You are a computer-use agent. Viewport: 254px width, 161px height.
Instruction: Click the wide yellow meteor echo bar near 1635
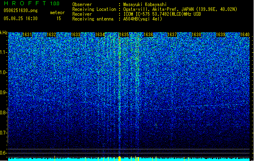point(120,159)
